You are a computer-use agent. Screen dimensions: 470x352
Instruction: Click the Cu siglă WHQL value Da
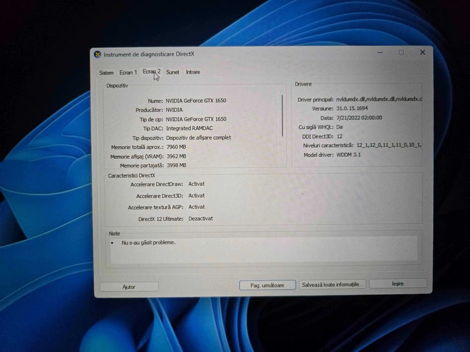coord(340,127)
